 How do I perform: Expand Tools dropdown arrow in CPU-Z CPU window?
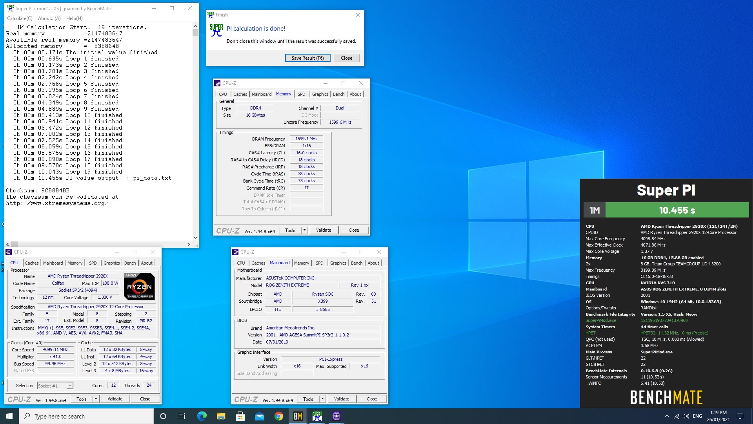coord(96,399)
